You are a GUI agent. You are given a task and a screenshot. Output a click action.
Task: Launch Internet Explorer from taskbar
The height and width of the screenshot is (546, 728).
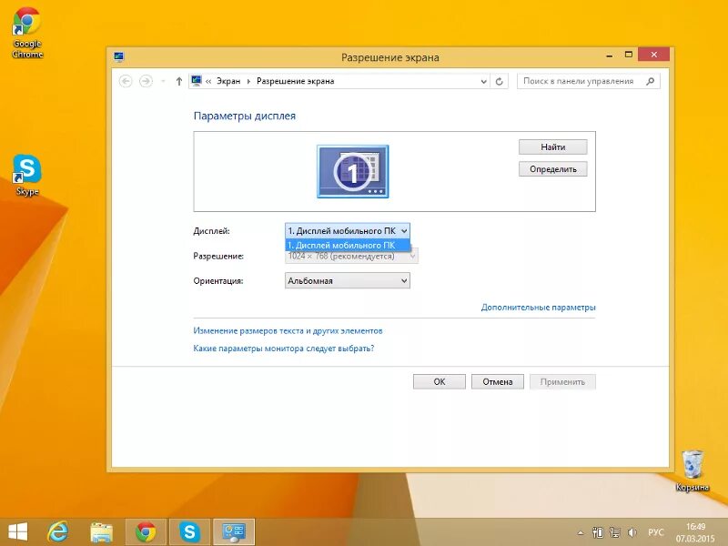click(58, 531)
